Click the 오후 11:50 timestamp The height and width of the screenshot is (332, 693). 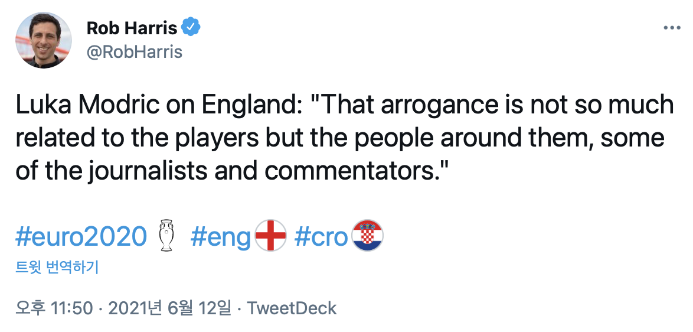tap(54, 308)
